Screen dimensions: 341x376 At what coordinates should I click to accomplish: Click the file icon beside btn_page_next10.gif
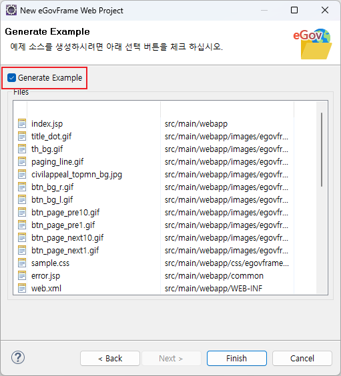click(x=22, y=237)
